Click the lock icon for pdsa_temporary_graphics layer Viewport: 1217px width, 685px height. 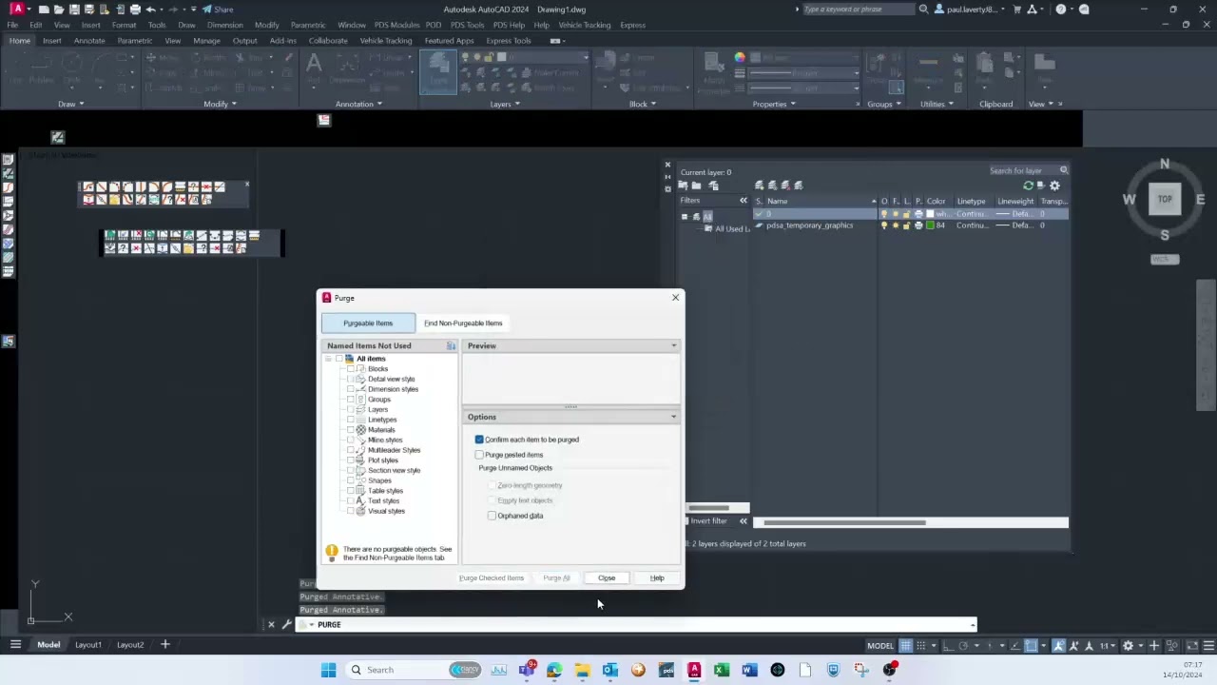[906, 225]
